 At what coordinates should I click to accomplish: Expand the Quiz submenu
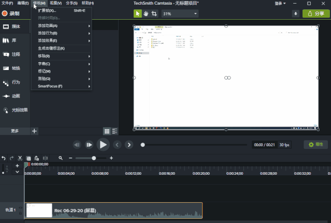point(62,79)
